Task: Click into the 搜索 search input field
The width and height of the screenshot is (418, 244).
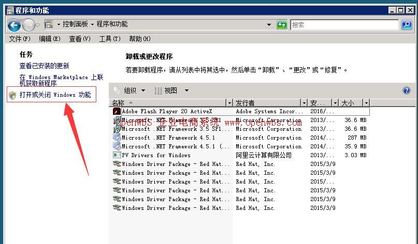Action: pyautogui.click(x=342, y=24)
